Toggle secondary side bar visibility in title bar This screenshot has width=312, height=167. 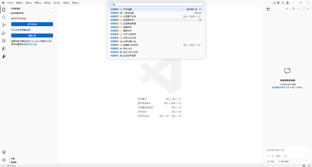[x=287, y=3]
